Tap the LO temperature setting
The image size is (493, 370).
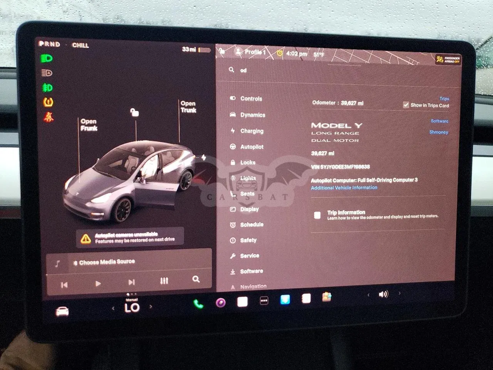[x=132, y=308]
